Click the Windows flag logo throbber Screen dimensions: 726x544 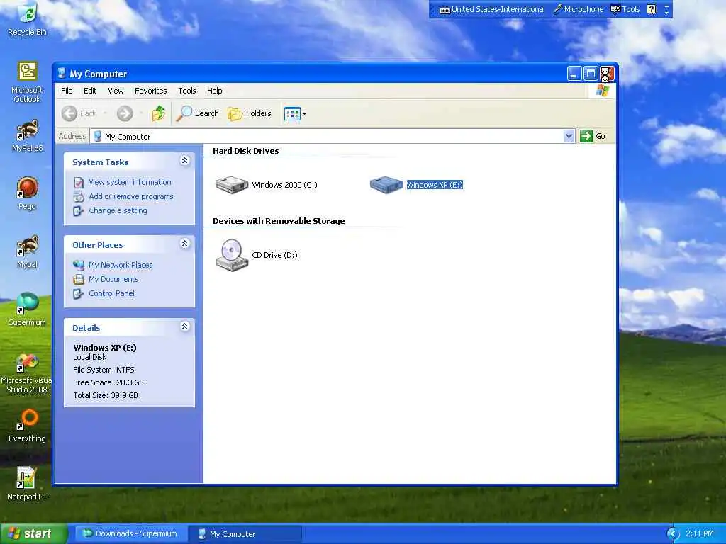[x=603, y=91]
